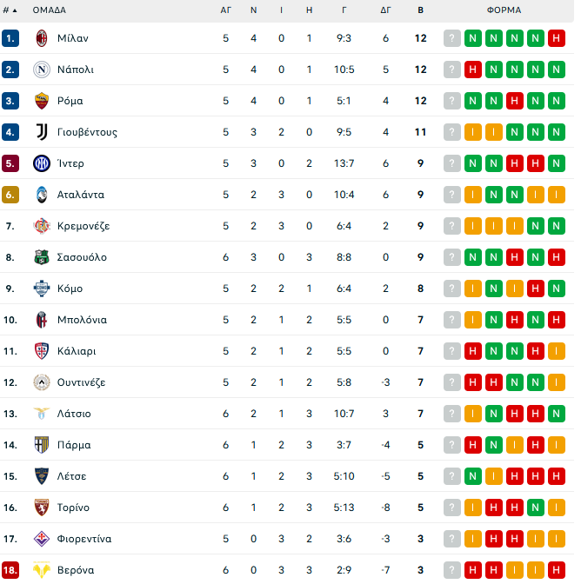Click the Inter club badge

[41, 163]
